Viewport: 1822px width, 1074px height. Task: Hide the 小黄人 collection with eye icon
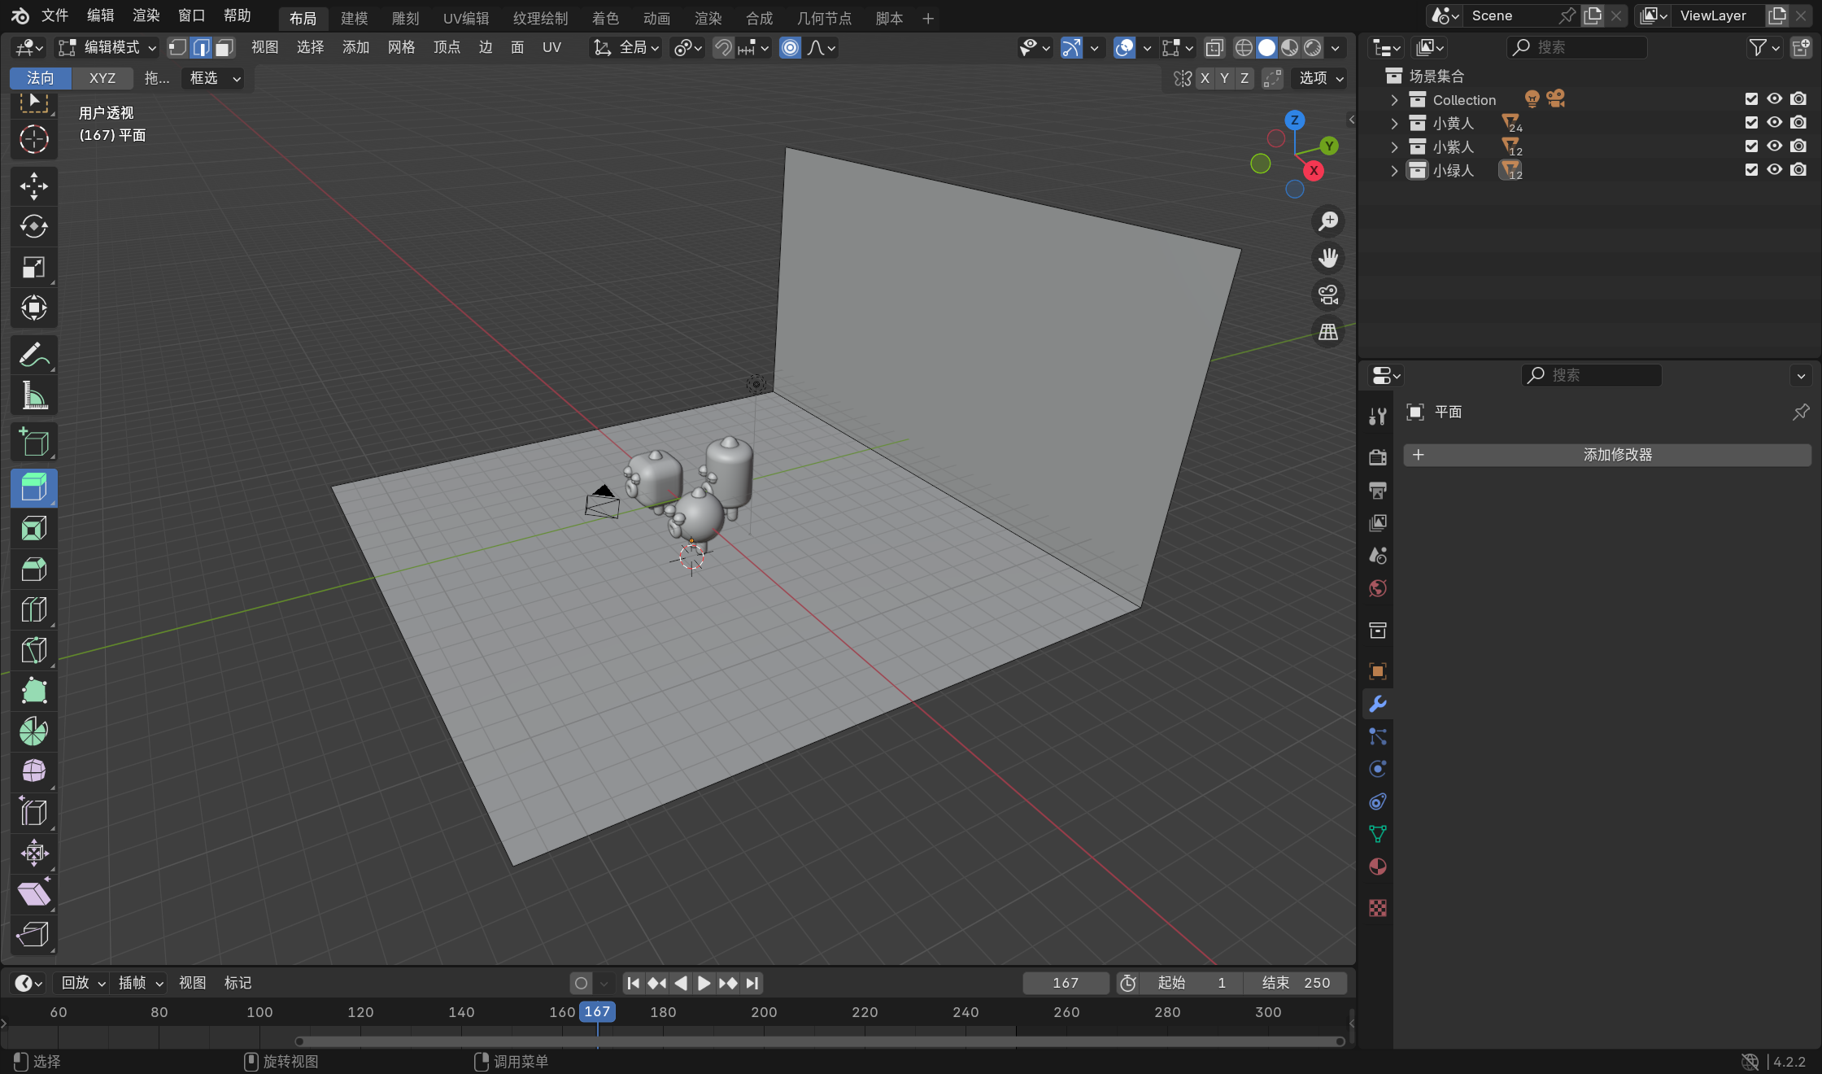tap(1774, 123)
